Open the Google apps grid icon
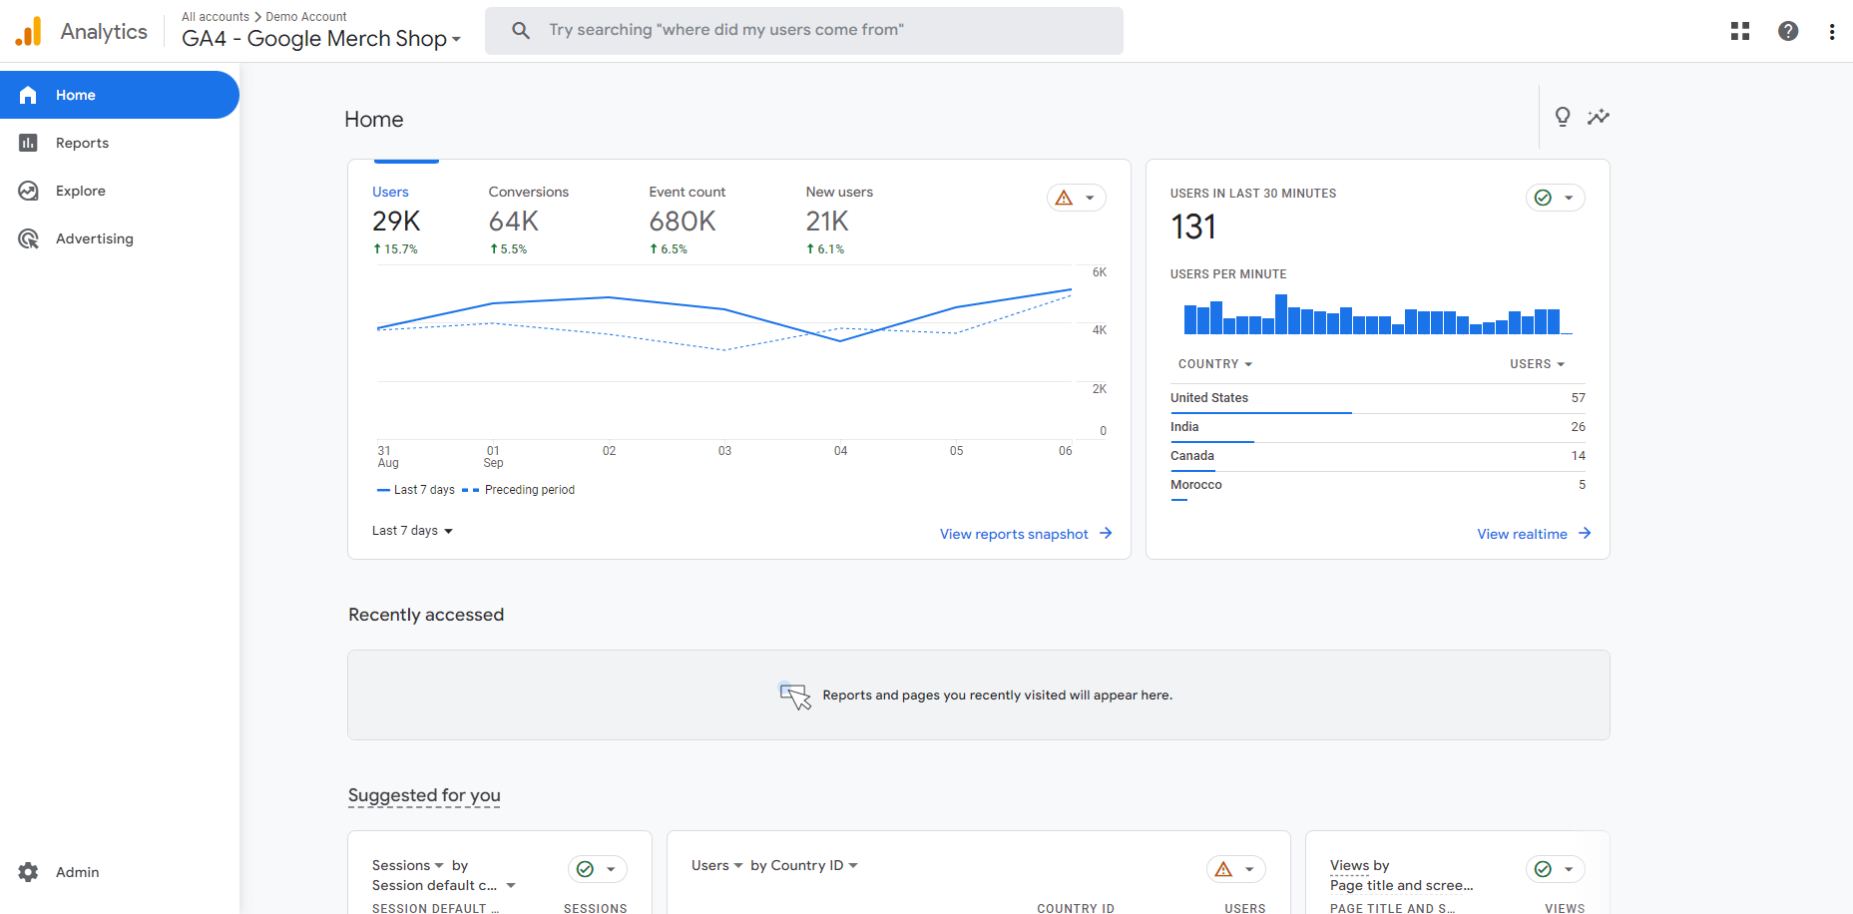 1740,31
